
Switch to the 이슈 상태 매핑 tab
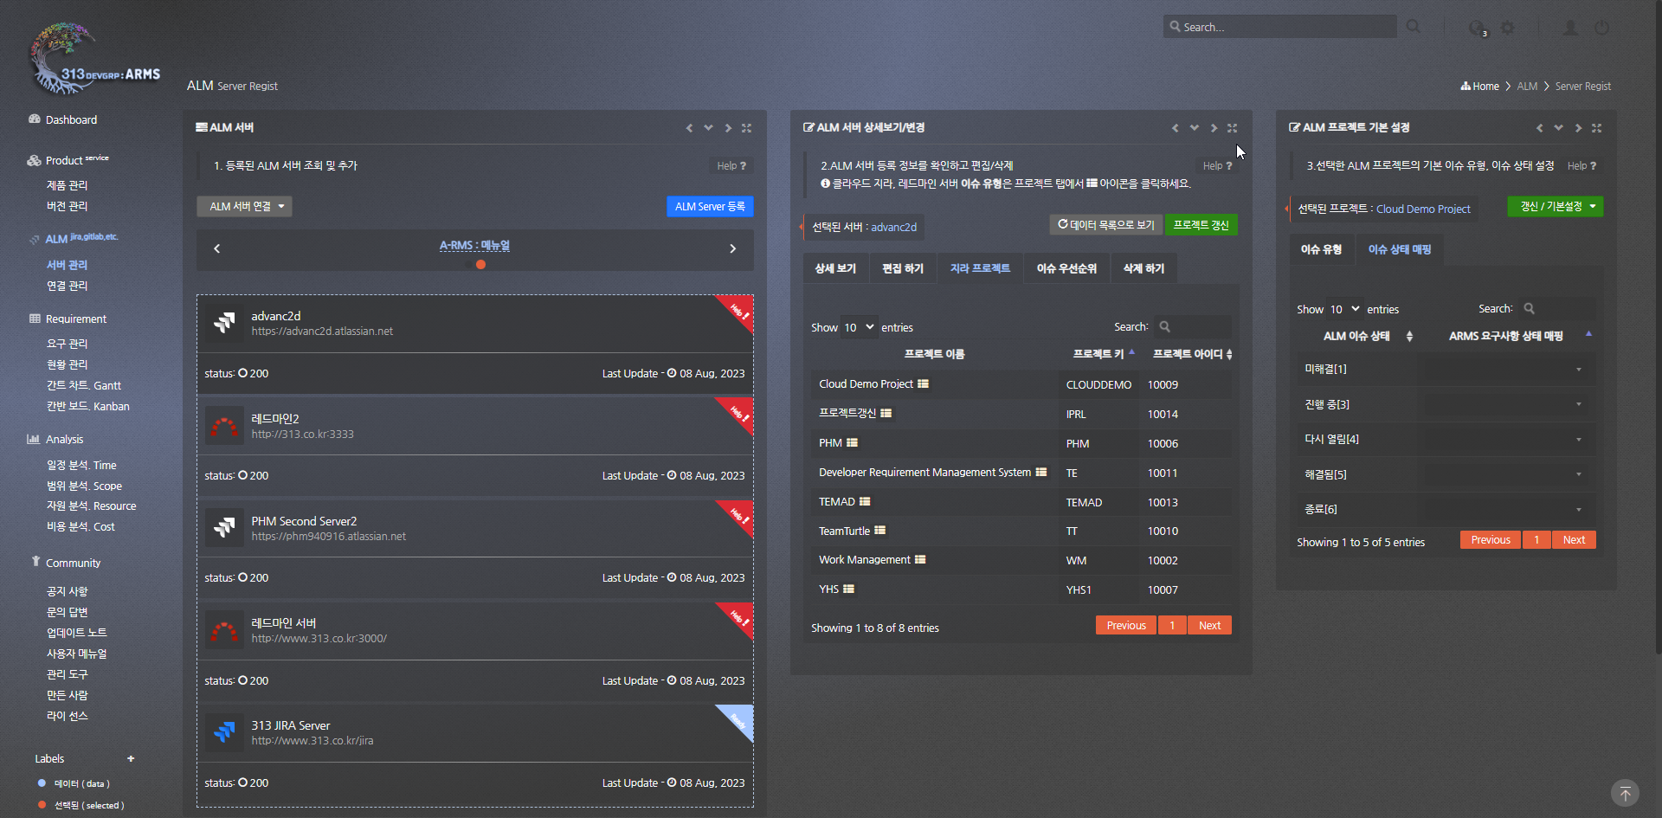(1399, 249)
